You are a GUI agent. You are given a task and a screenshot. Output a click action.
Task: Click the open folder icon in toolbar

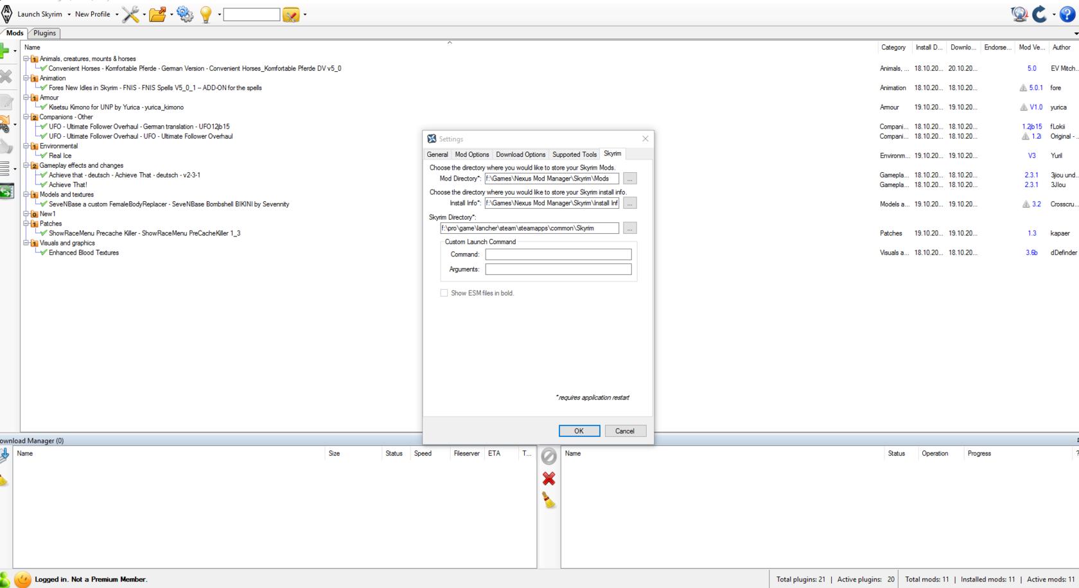coord(157,14)
